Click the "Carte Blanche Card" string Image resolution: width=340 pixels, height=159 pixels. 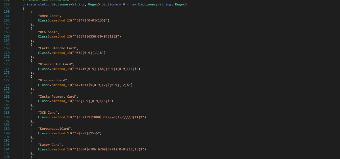click(x=58, y=48)
